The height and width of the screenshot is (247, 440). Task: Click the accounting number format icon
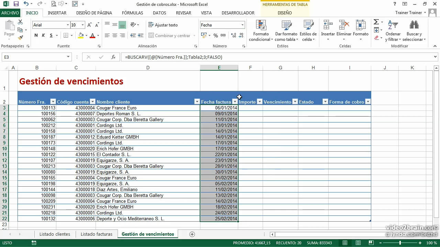(204, 35)
